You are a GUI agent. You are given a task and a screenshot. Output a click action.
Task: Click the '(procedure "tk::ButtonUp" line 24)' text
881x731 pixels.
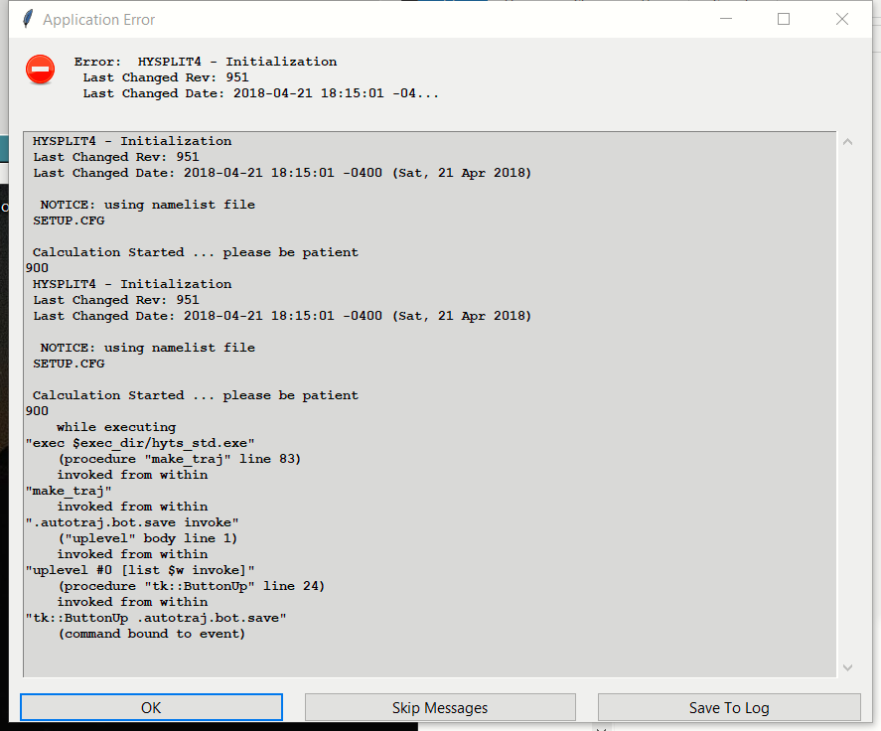pos(192,586)
